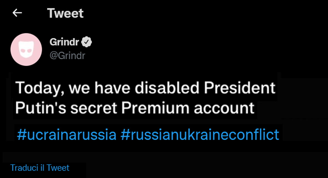Click the back arrow

click(17, 13)
